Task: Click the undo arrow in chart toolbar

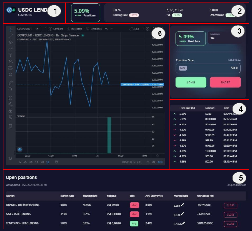Action: pyautogui.click(x=107, y=29)
